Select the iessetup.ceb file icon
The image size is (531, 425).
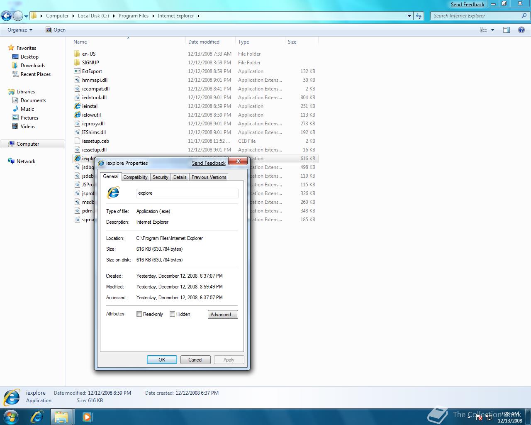(x=77, y=141)
